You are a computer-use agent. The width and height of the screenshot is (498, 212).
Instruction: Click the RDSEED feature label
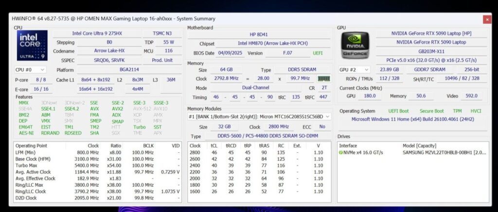(x=73, y=133)
